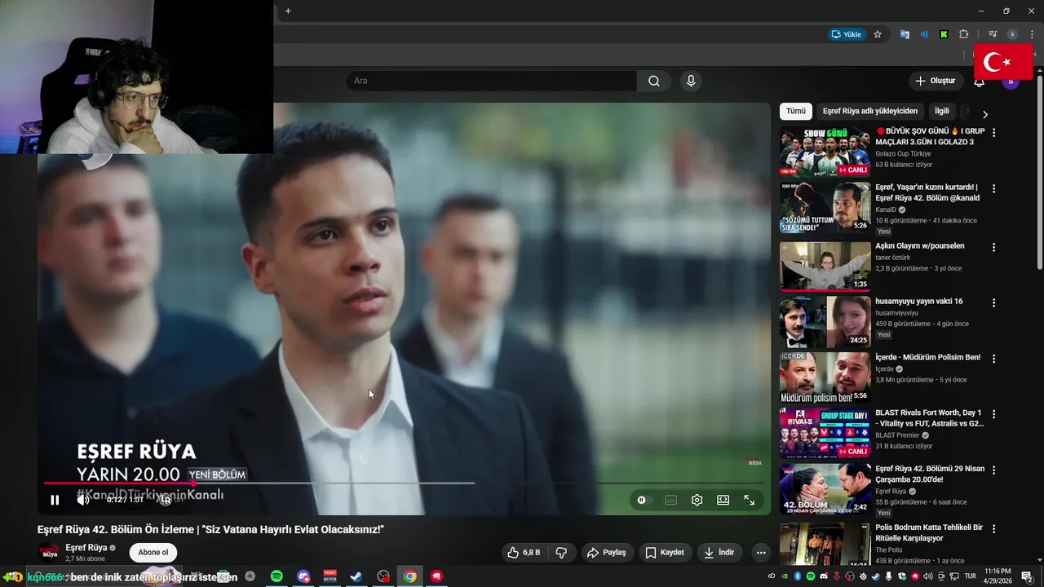Open options menu for Eşref, Yaşar'ın kızını kurtardı video
1044x587 pixels.
(993, 188)
